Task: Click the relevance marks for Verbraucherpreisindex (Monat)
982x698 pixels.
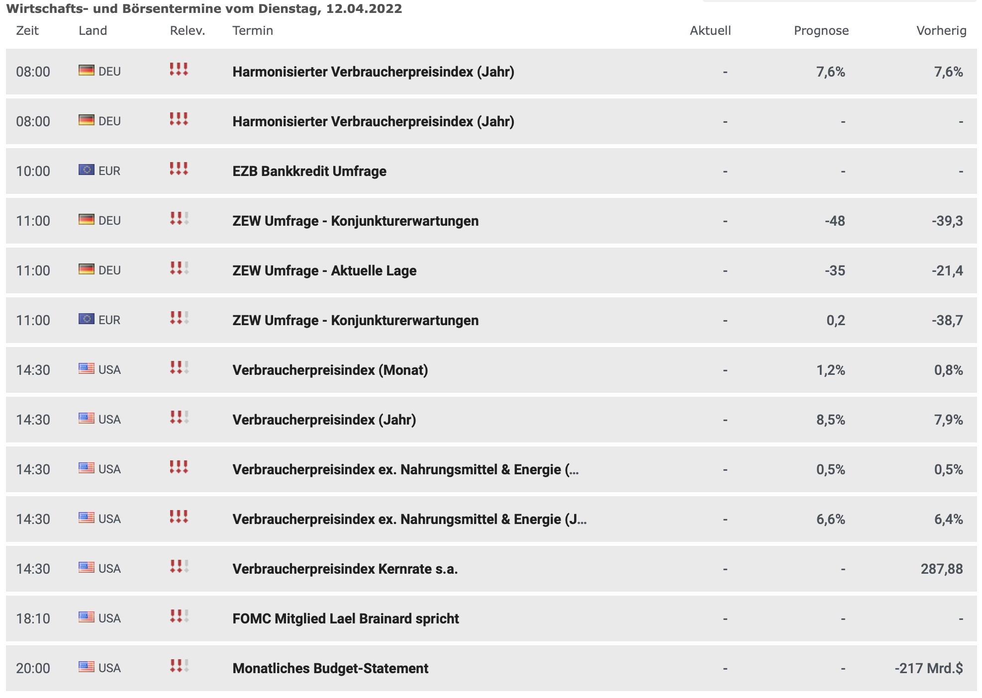Action: coord(179,367)
